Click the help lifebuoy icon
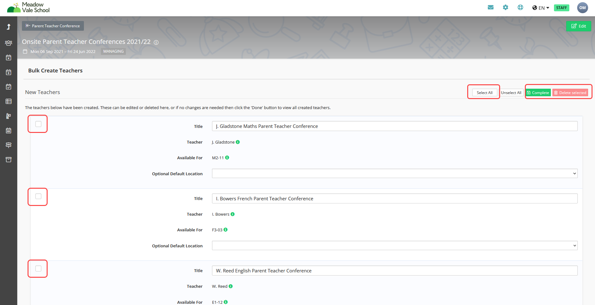 coord(520,8)
